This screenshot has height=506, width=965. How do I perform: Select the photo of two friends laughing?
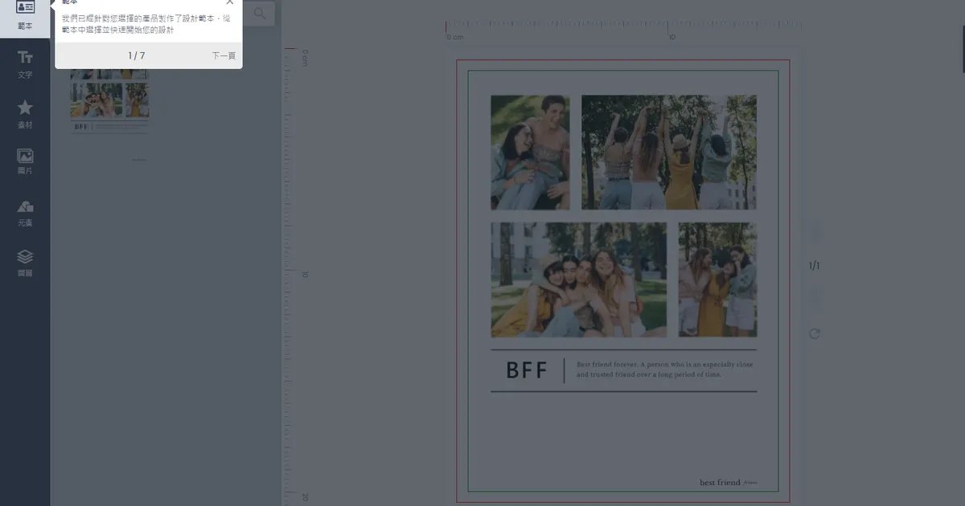pos(530,153)
